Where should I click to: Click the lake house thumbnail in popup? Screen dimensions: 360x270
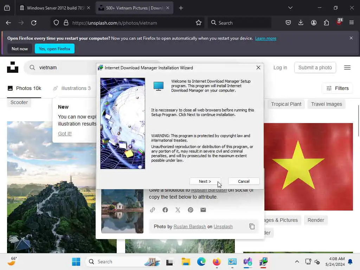122,211
